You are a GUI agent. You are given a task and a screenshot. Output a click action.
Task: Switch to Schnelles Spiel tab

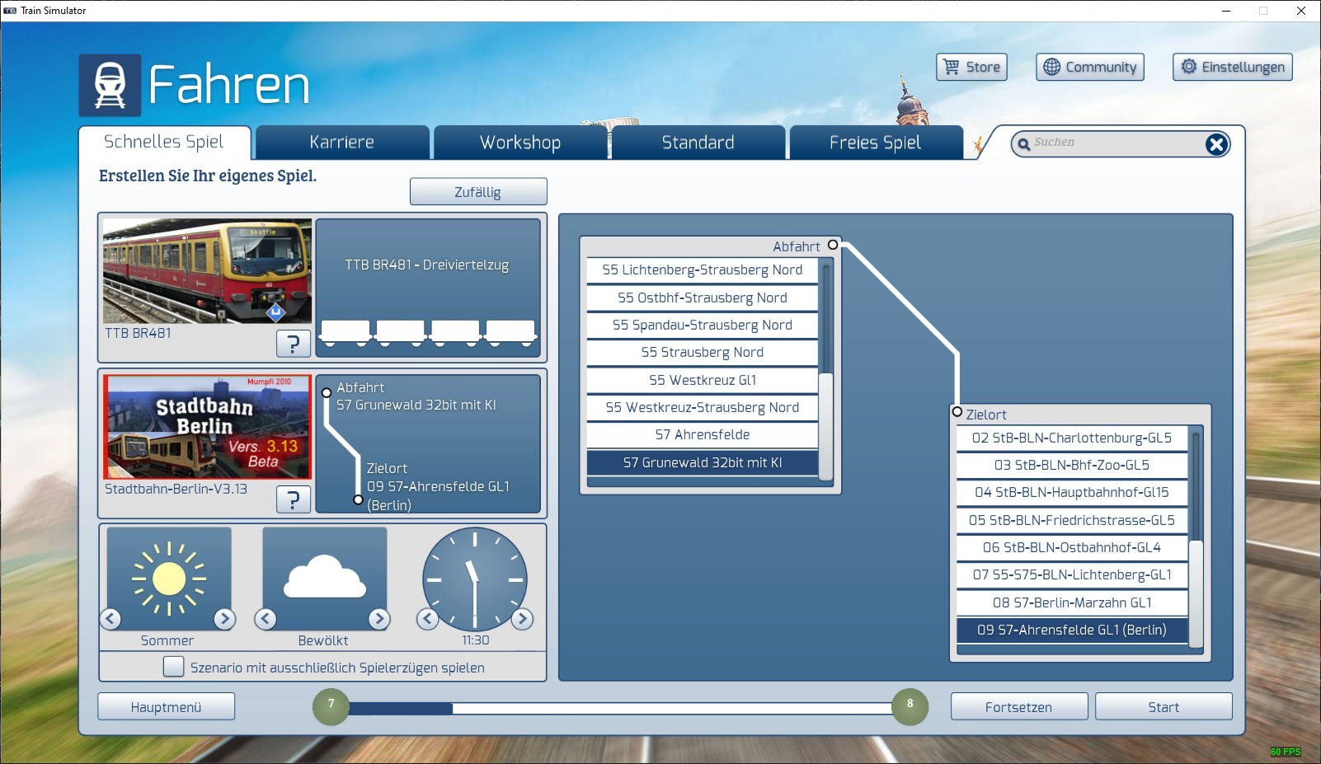(164, 142)
